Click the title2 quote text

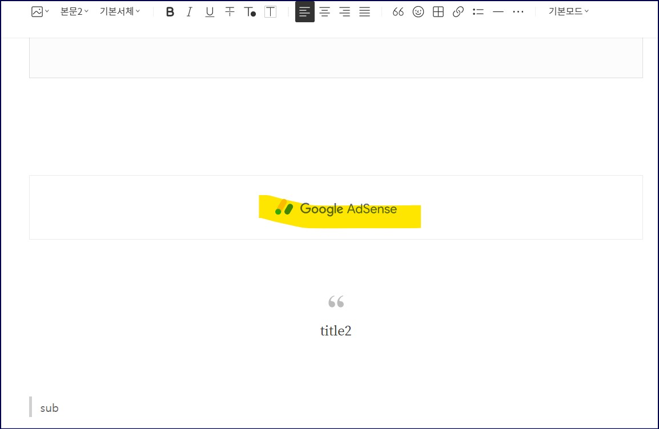point(335,331)
